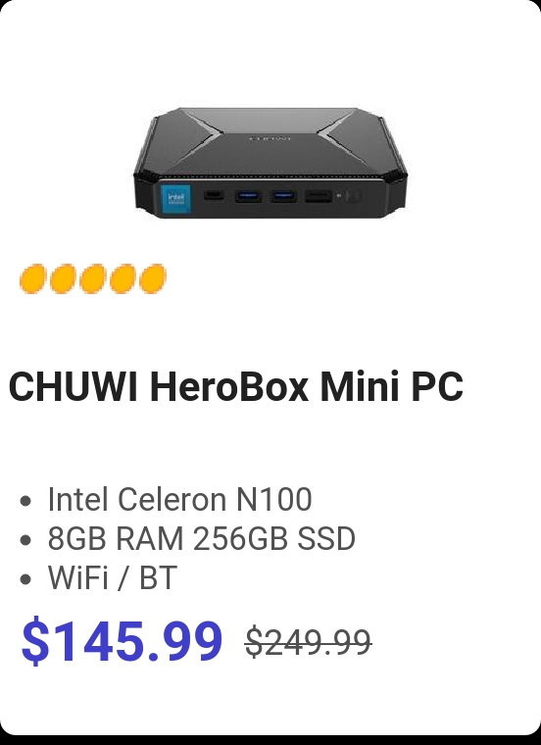Click the blue Intel badge on the device
This screenshot has width=541, height=745.
176,199
